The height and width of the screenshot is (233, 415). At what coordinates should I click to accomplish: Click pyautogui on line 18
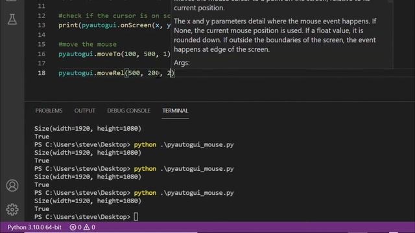point(76,73)
